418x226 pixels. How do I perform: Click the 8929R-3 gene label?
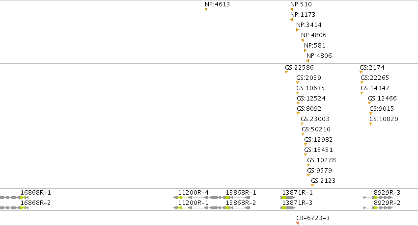coord(387,193)
